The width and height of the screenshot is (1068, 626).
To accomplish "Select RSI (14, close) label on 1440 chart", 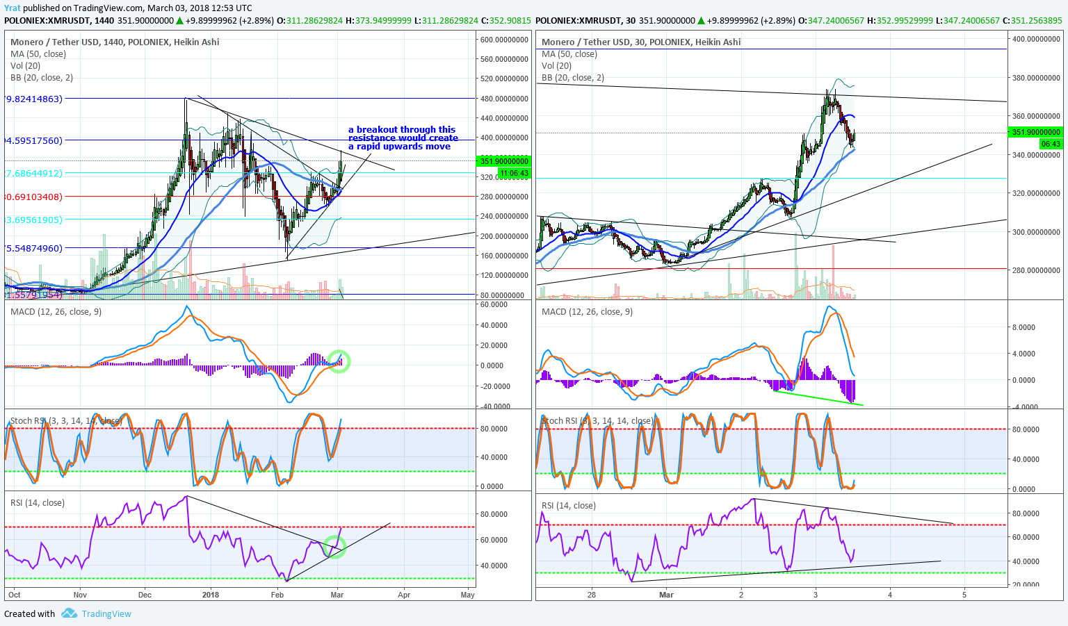I will pos(38,502).
